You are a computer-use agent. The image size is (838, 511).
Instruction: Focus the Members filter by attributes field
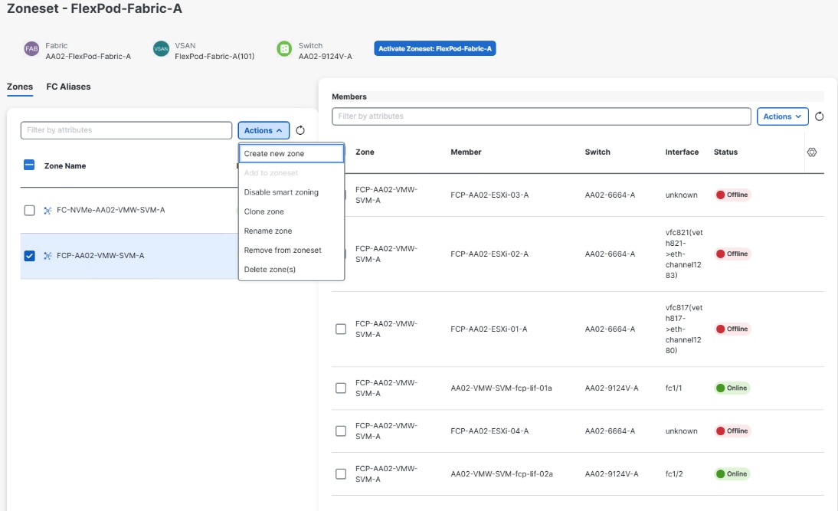pos(541,116)
